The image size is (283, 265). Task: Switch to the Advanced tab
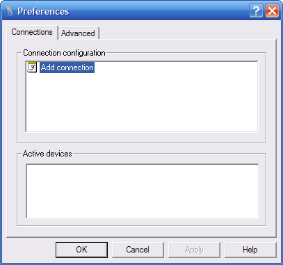click(79, 33)
